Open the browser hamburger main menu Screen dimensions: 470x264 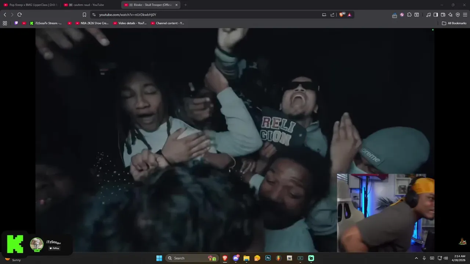click(x=465, y=15)
